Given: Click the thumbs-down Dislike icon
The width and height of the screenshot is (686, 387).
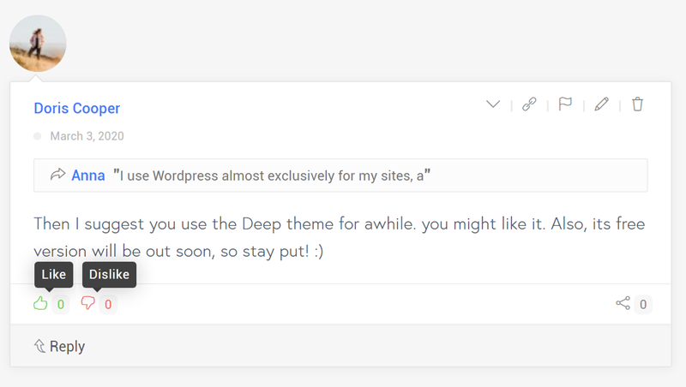Looking at the screenshot, I should (x=88, y=303).
